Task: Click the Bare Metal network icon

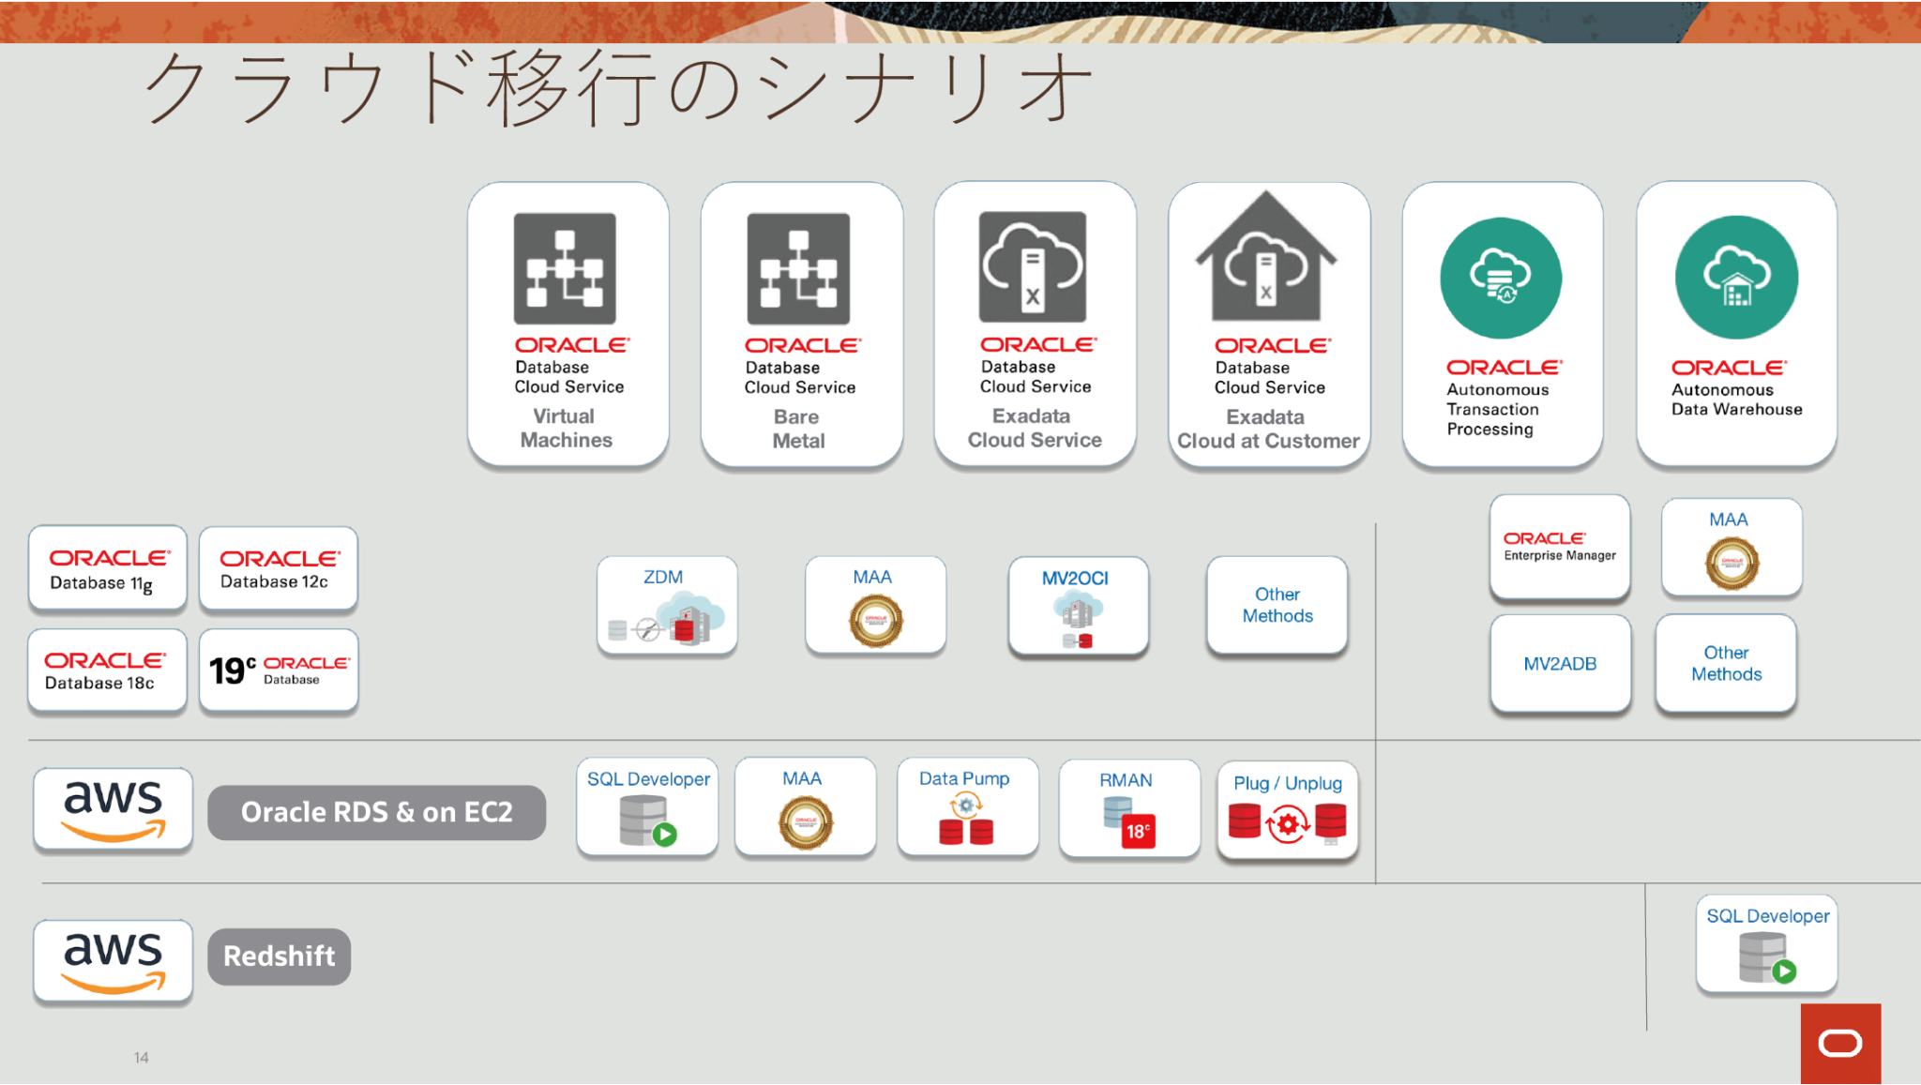Action: click(798, 268)
